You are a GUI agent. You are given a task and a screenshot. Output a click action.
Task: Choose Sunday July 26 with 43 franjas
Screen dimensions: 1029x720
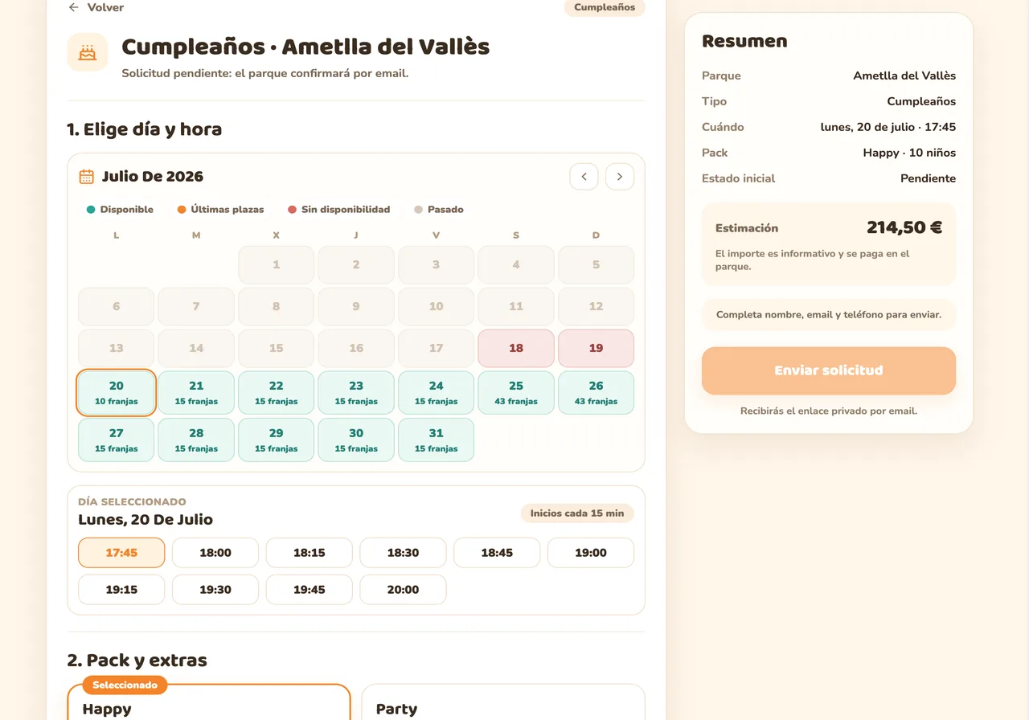point(596,393)
